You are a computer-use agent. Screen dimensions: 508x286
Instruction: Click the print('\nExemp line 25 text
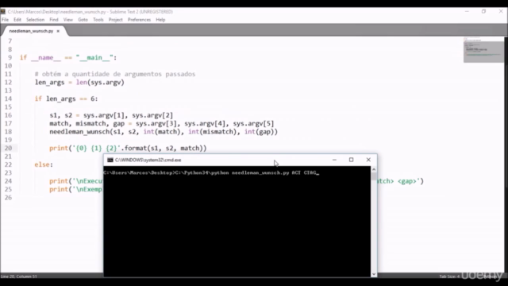tap(76, 189)
